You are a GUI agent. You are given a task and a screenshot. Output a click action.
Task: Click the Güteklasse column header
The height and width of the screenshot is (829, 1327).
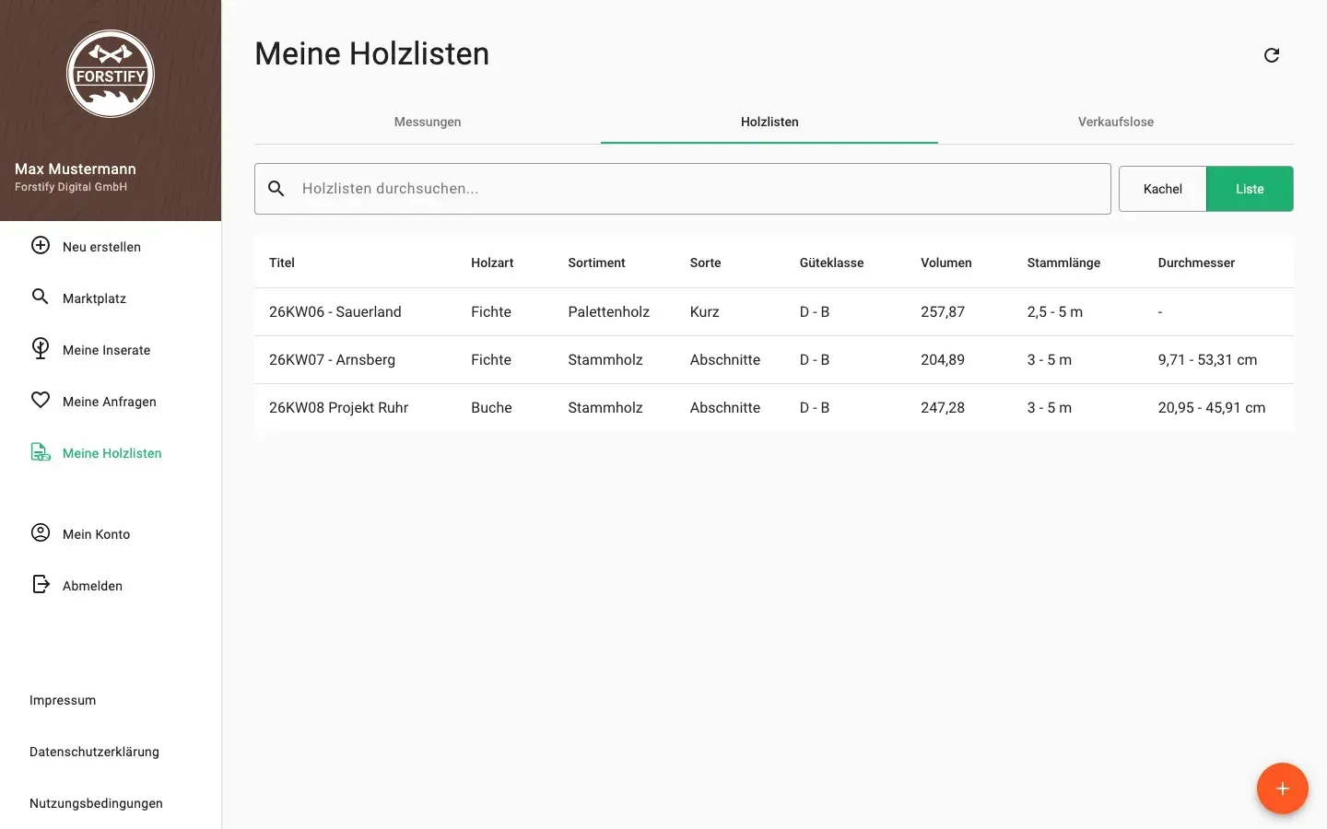click(831, 263)
